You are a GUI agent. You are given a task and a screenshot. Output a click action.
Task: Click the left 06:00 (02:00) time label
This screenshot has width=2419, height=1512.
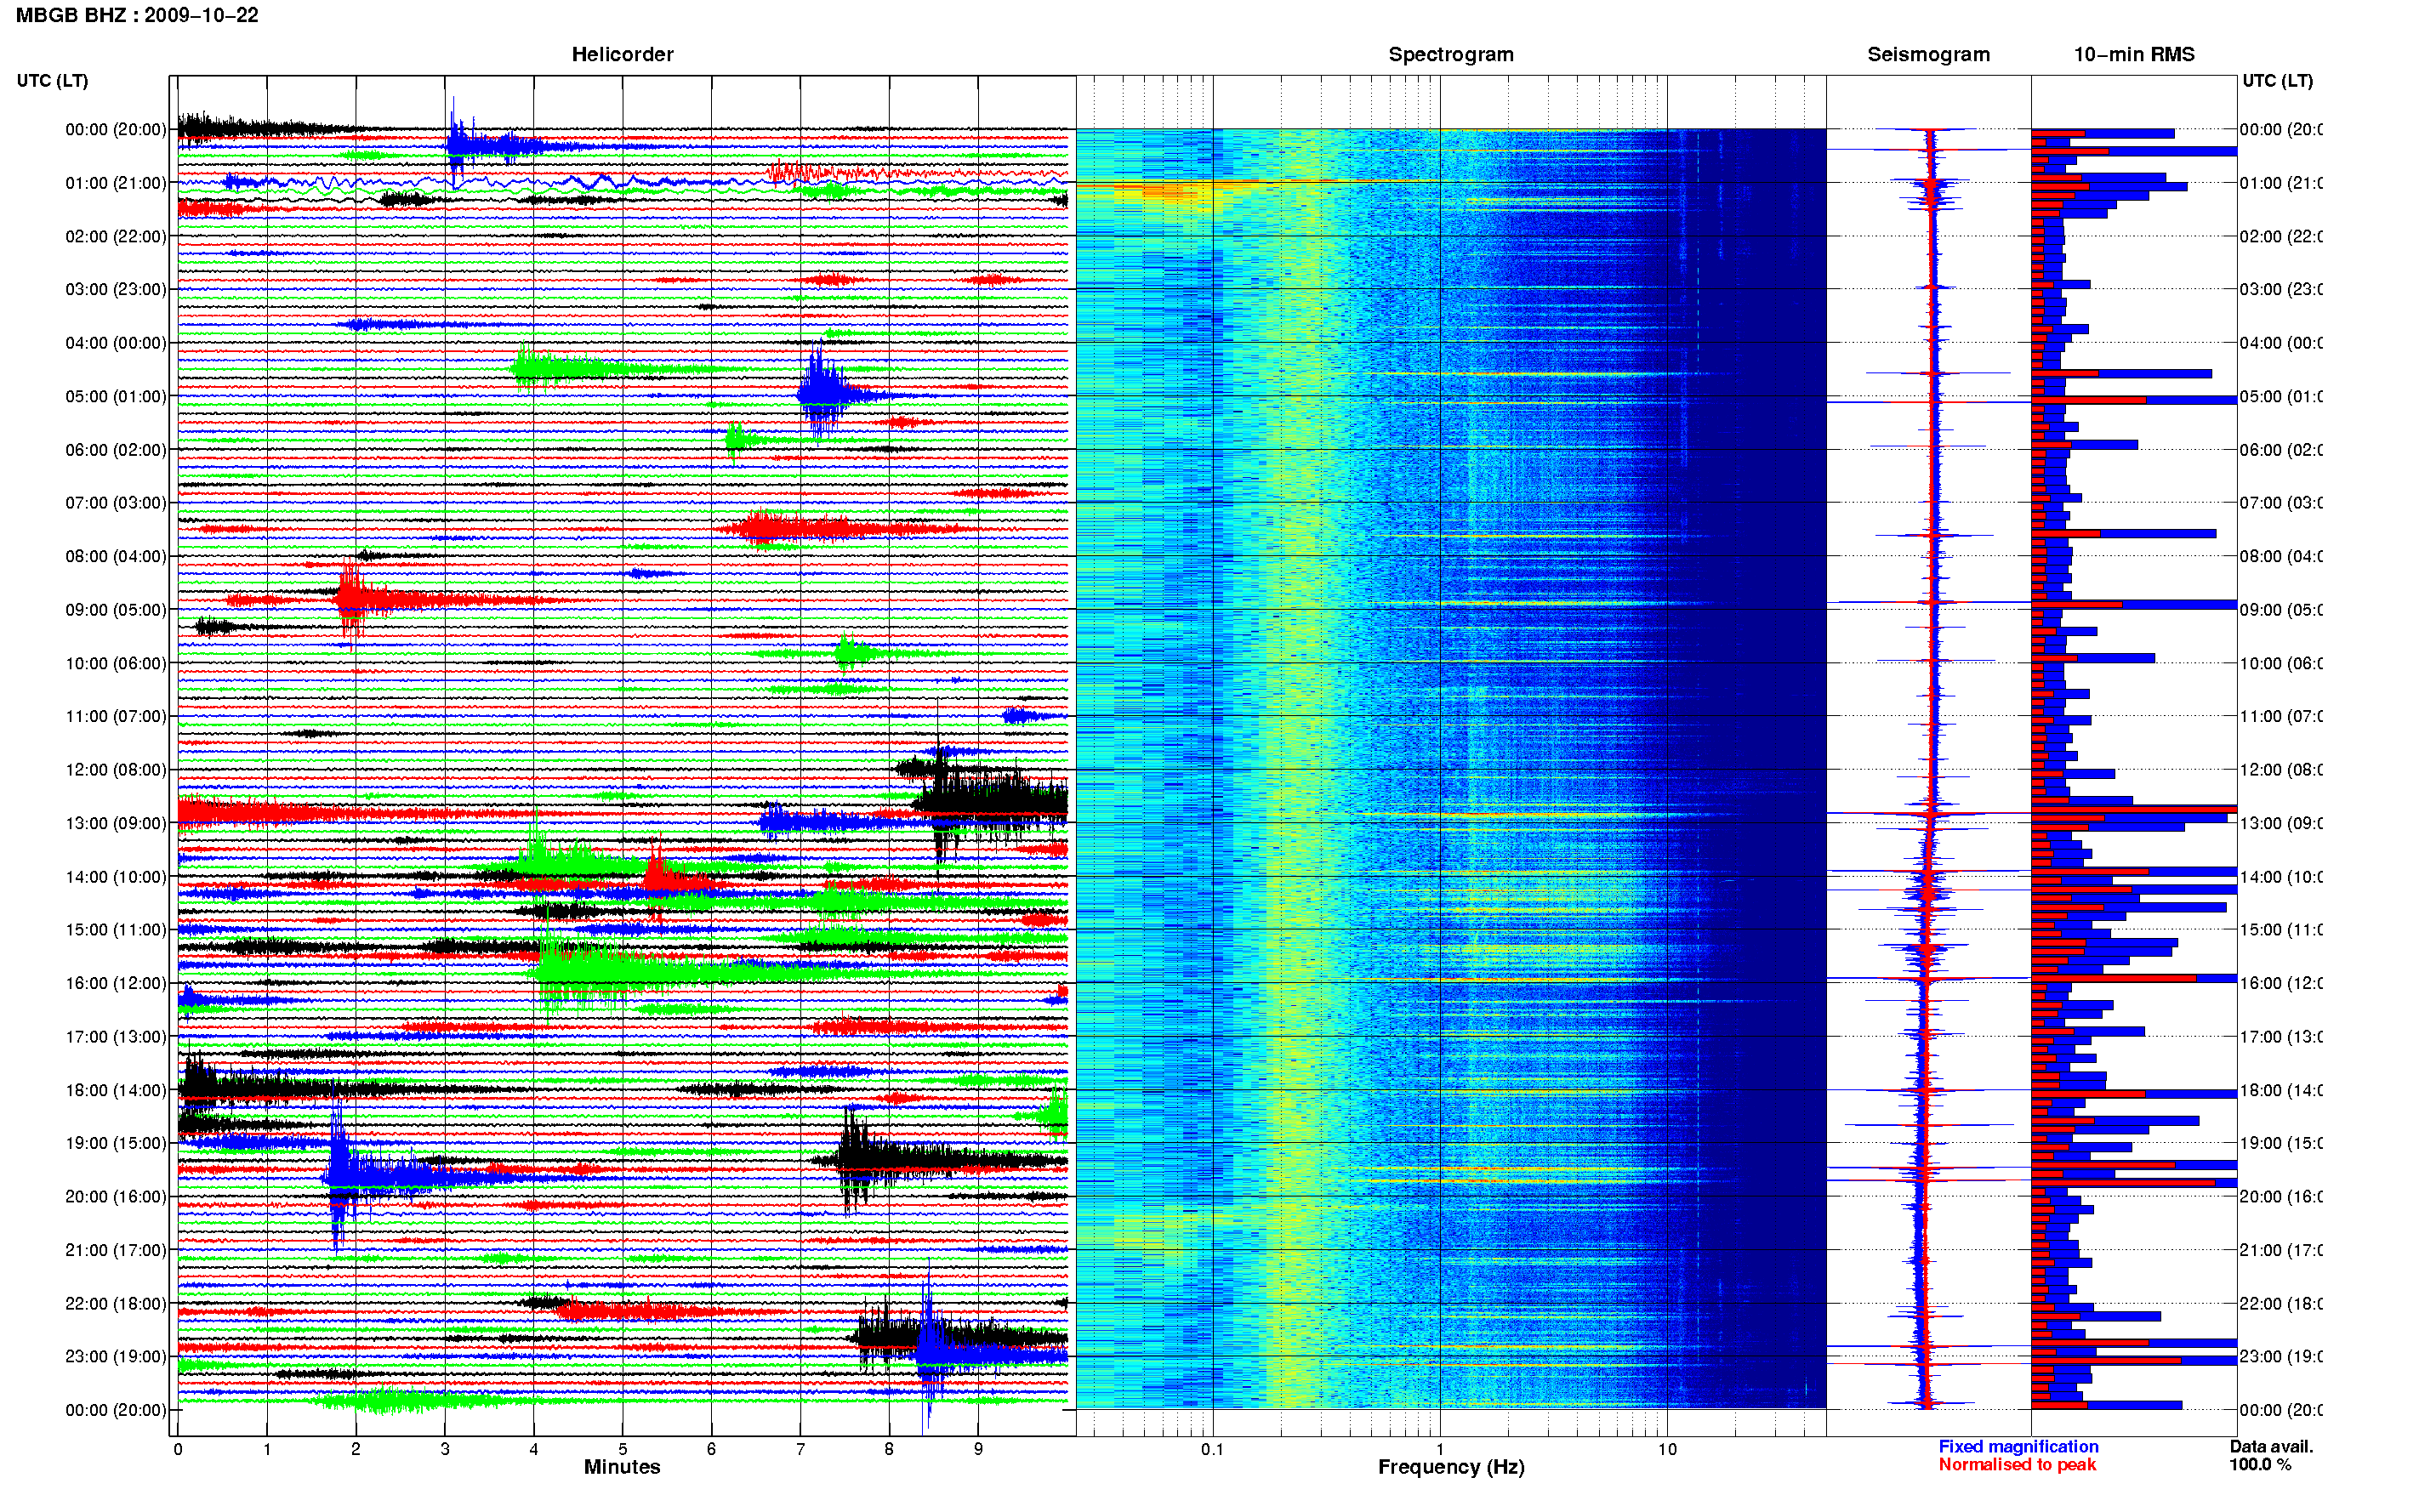point(116,450)
